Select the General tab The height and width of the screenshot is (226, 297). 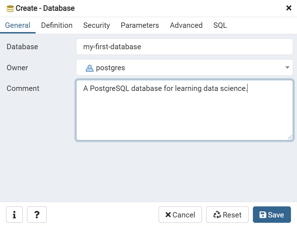pos(18,25)
